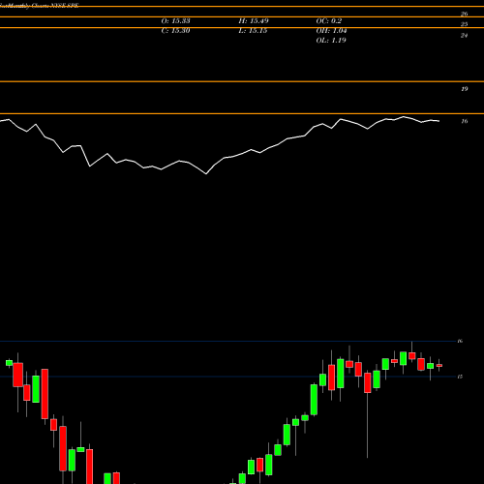Click the close value C: 15.30
This screenshot has width=484, height=484.
pos(175,31)
